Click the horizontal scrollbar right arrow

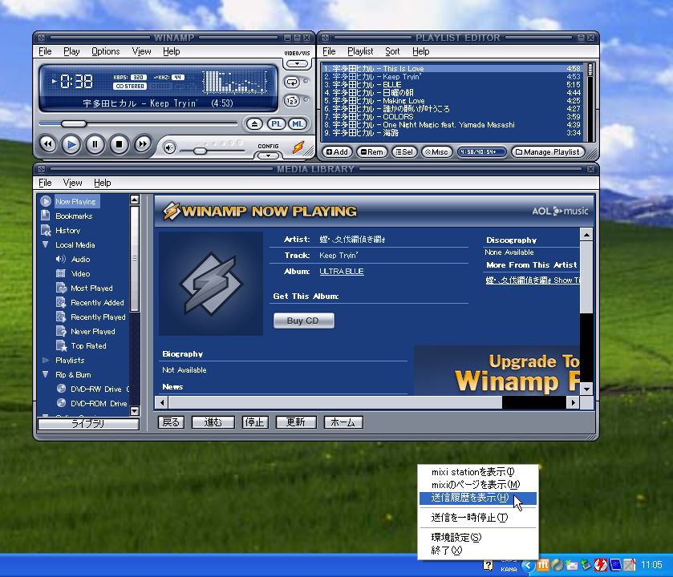pos(573,402)
